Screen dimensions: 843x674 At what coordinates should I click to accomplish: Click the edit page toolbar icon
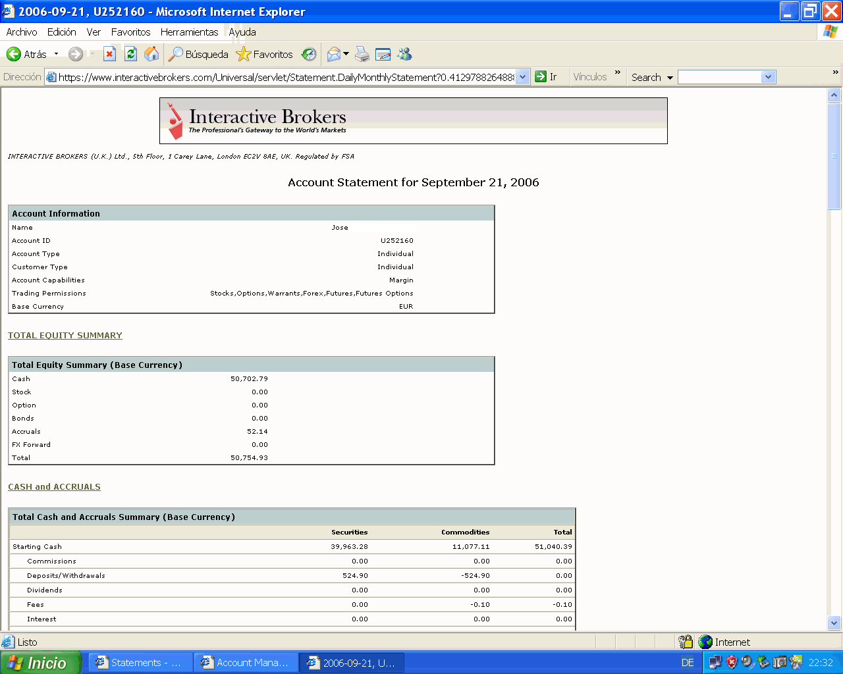click(383, 54)
